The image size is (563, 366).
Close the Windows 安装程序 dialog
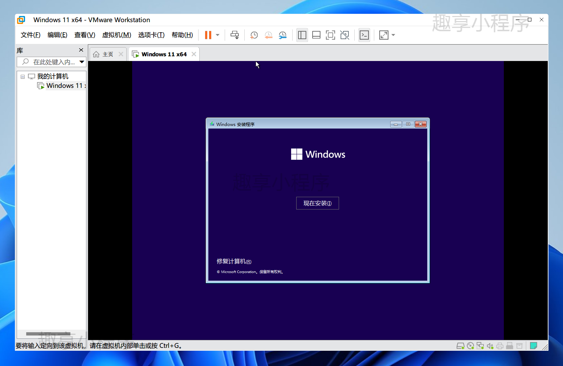(421, 124)
